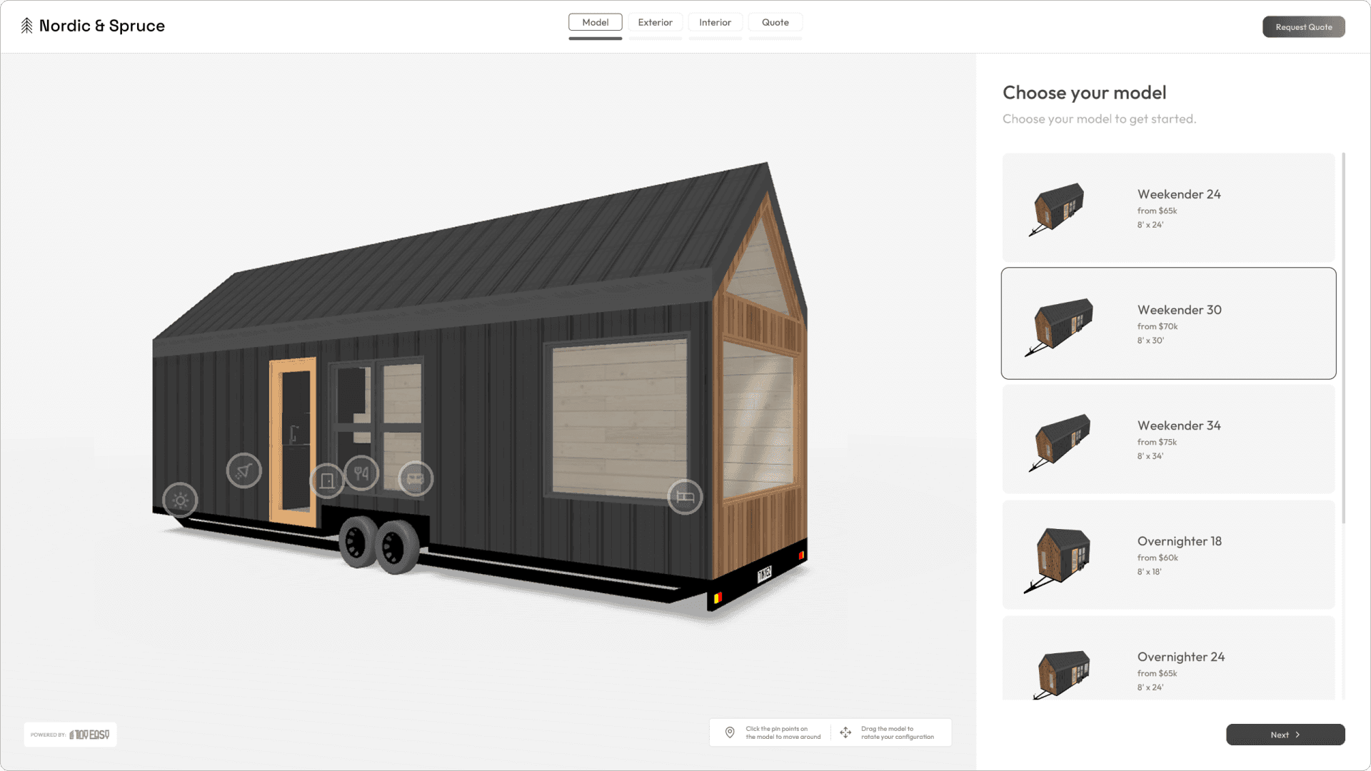Click the loft/sleeping area icon
The width and height of the screenshot is (1371, 771).
coord(683,496)
